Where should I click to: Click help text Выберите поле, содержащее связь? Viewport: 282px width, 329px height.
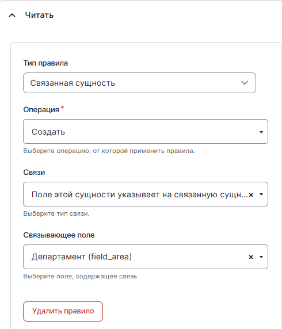pyautogui.click(x=80, y=276)
